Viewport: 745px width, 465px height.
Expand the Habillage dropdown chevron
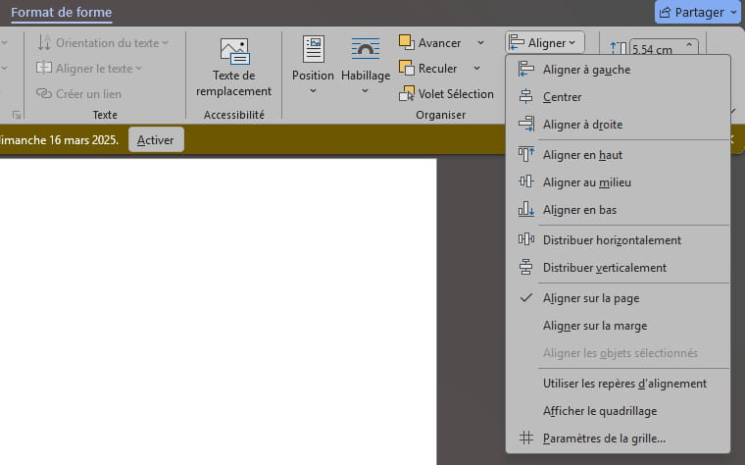point(365,91)
